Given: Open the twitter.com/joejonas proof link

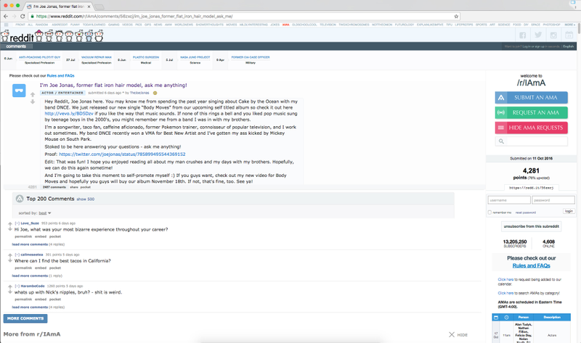Looking at the screenshot, I should [x=122, y=154].
